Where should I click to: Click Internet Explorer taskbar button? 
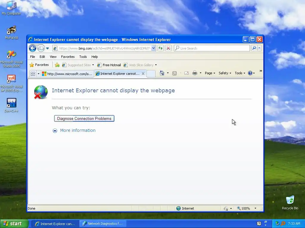55,224
